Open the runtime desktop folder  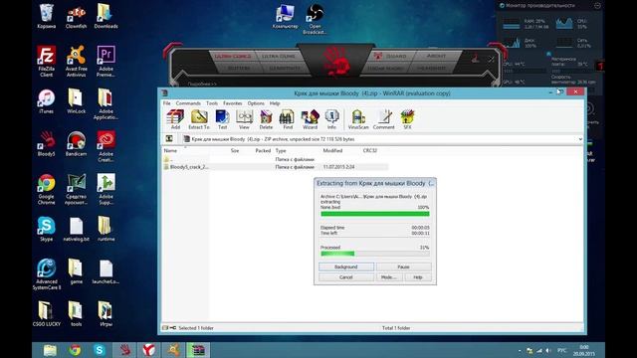tap(106, 229)
